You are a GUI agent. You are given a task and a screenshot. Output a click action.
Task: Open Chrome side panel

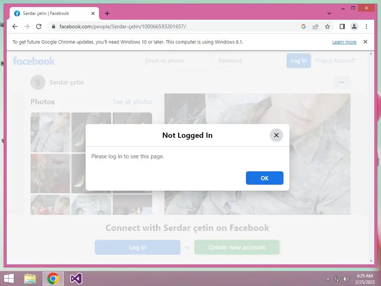pos(342,26)
